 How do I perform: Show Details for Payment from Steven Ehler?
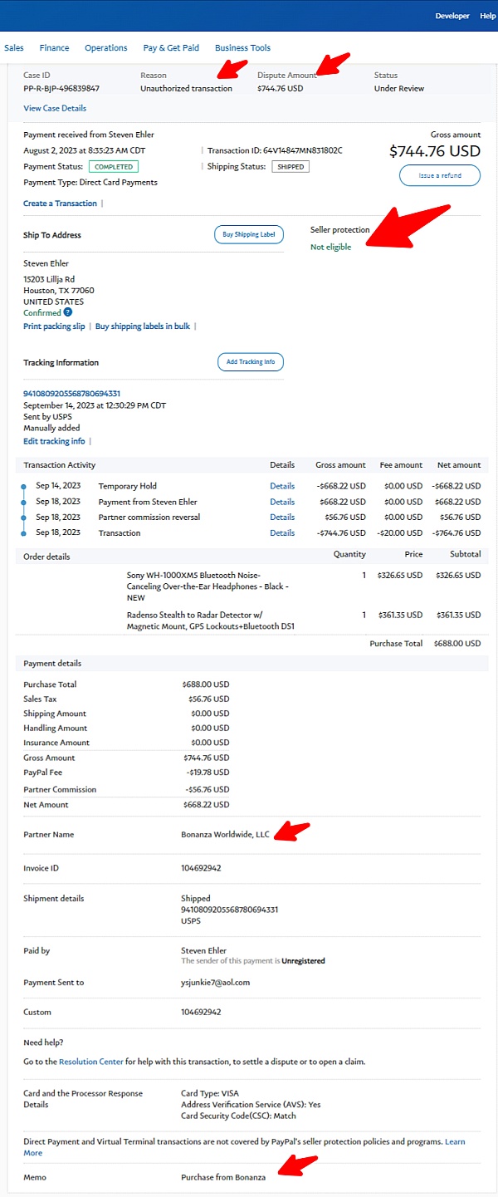282,502
